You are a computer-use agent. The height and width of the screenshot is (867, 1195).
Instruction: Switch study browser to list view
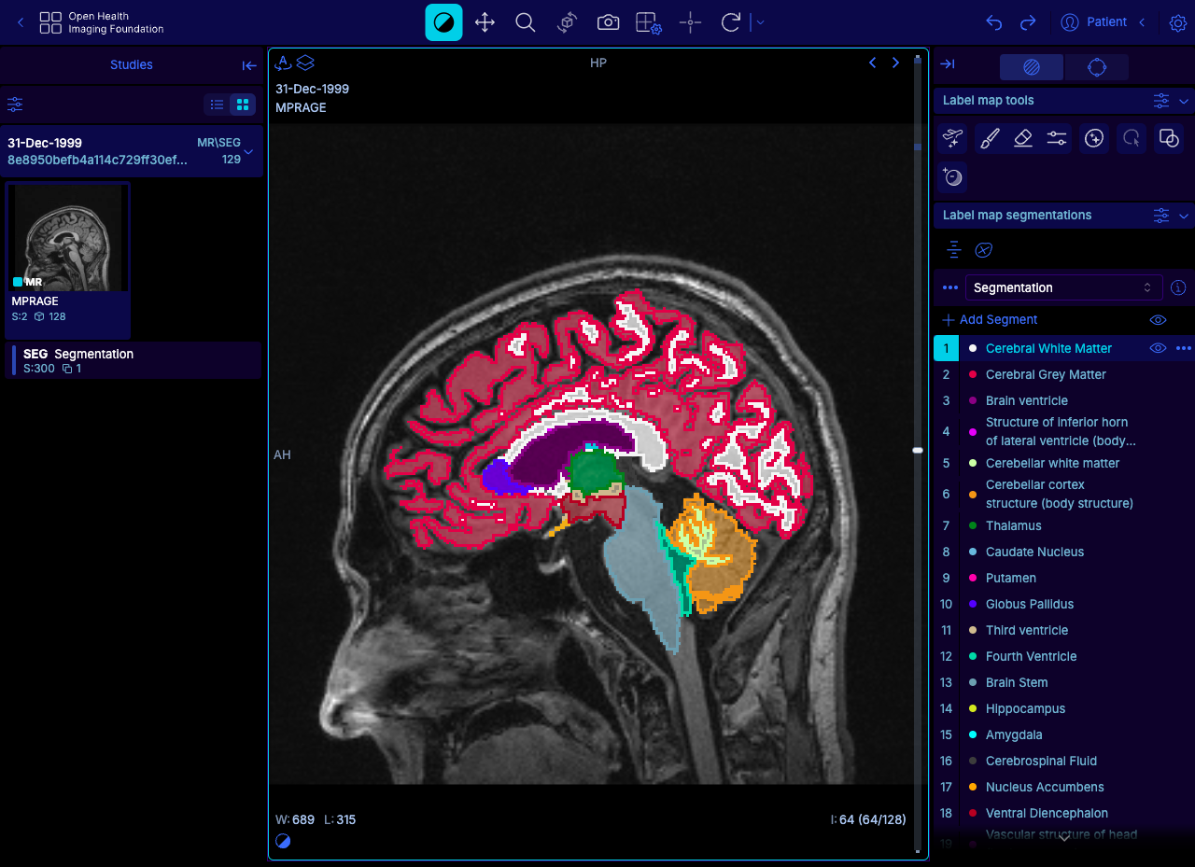pyautogui.click(x=217, y=105)
